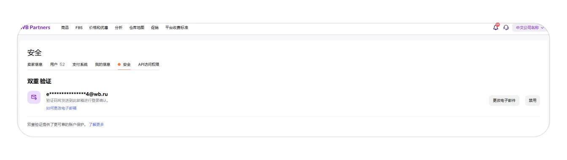Click the headset support icon
The height and width of the screenshot is (160, 567).
pos(506,28)
